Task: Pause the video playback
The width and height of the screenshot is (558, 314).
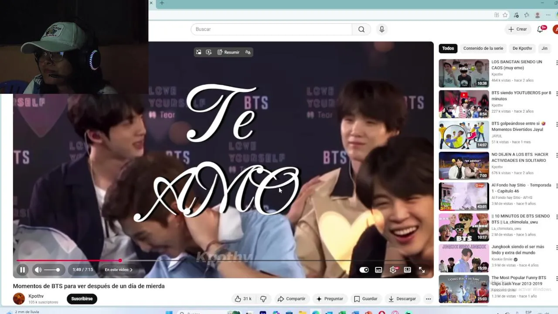Action: (22, 270)
